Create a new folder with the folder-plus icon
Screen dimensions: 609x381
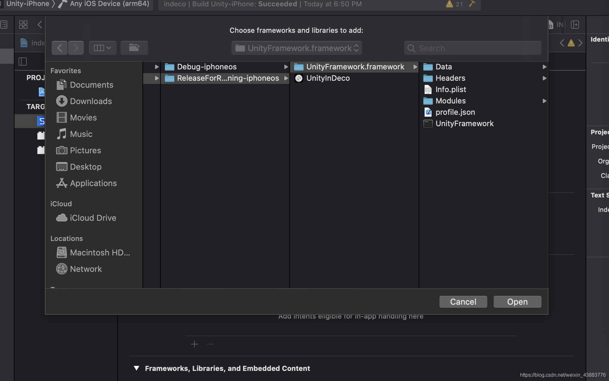point(134,48)
